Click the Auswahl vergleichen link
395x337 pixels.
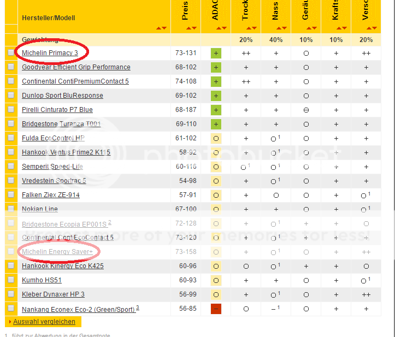(44, 322)
